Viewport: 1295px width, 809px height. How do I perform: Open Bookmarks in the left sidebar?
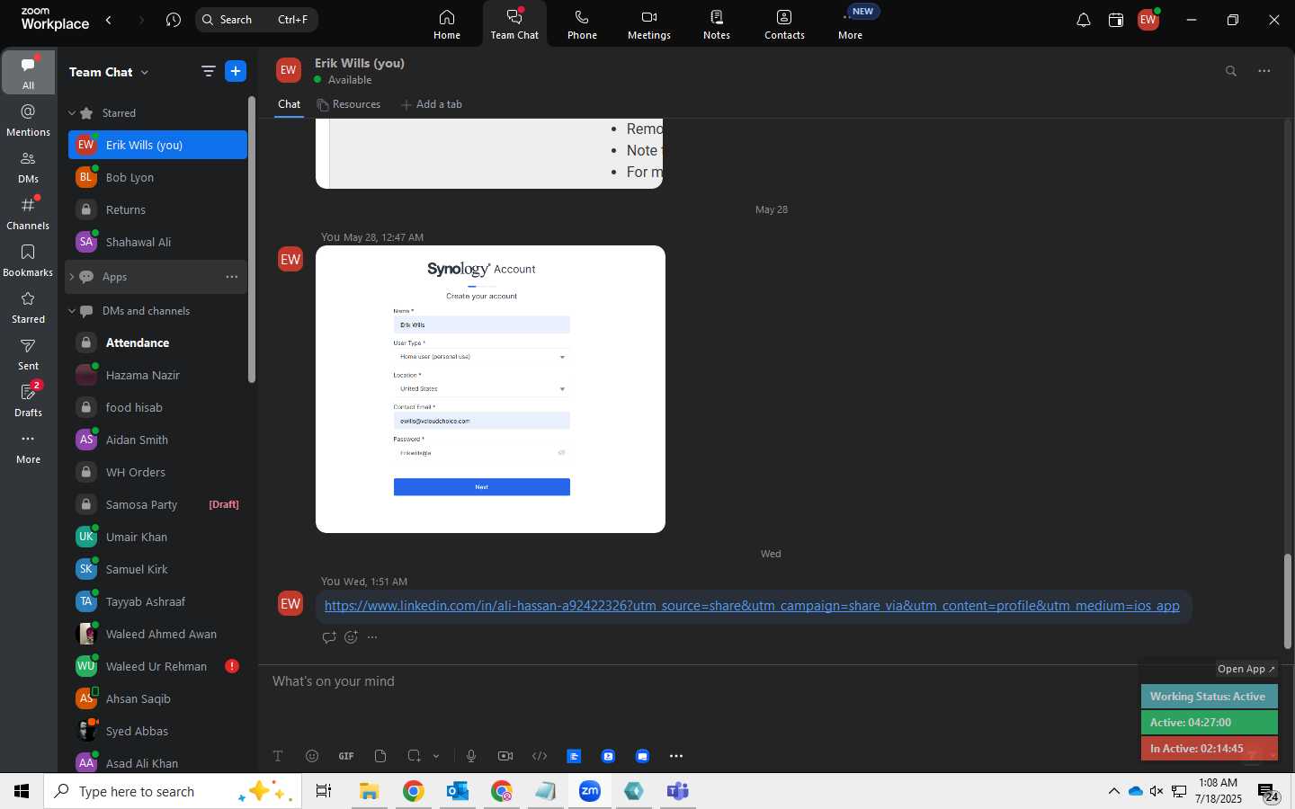pyautogui.click(x=28, y=260)
